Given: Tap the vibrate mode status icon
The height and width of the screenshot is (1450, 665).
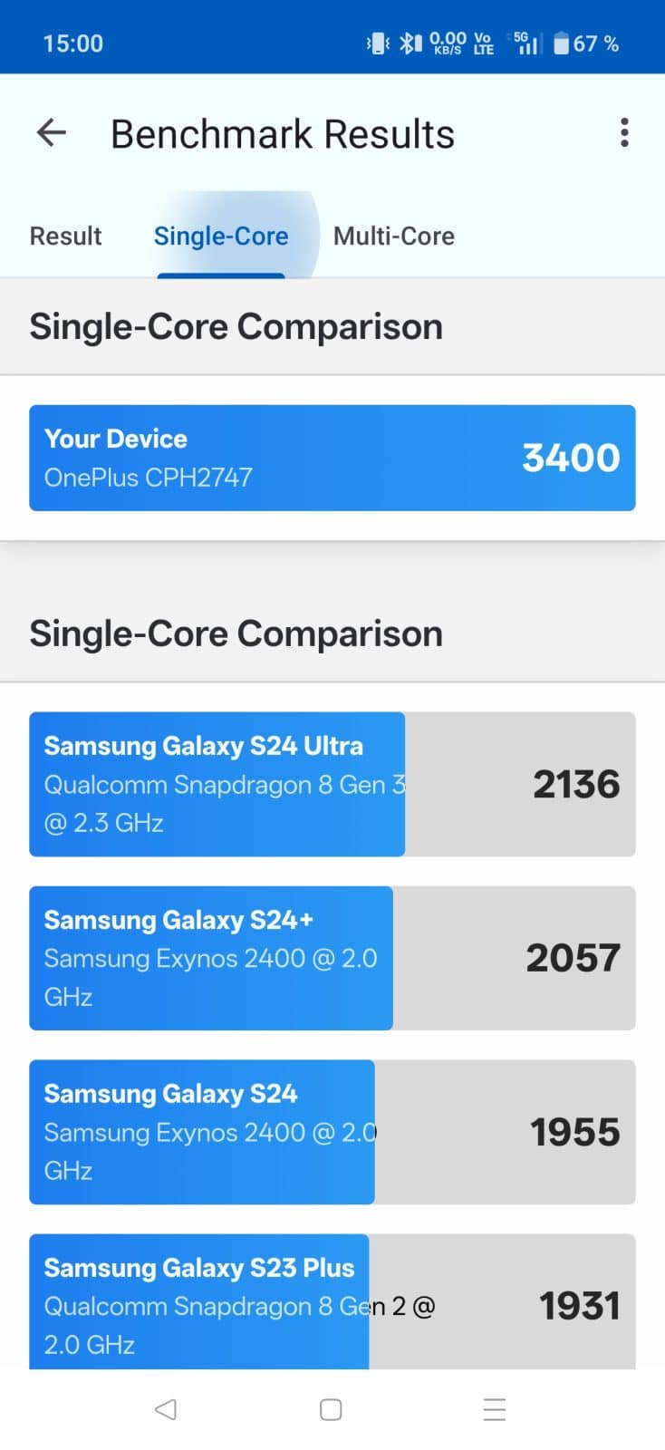Looking at the screenshot, I should point(378,43).
